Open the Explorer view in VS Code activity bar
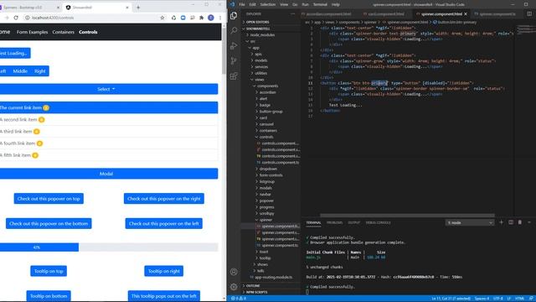 [x=234, y=16]
